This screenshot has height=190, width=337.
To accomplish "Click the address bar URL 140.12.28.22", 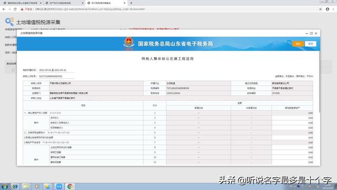I will tap(90, 9).
